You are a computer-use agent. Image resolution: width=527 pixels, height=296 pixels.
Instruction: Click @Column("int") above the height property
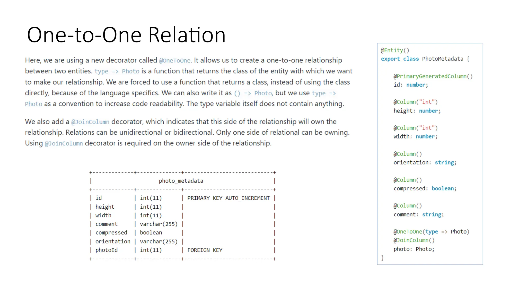point(415,102)
